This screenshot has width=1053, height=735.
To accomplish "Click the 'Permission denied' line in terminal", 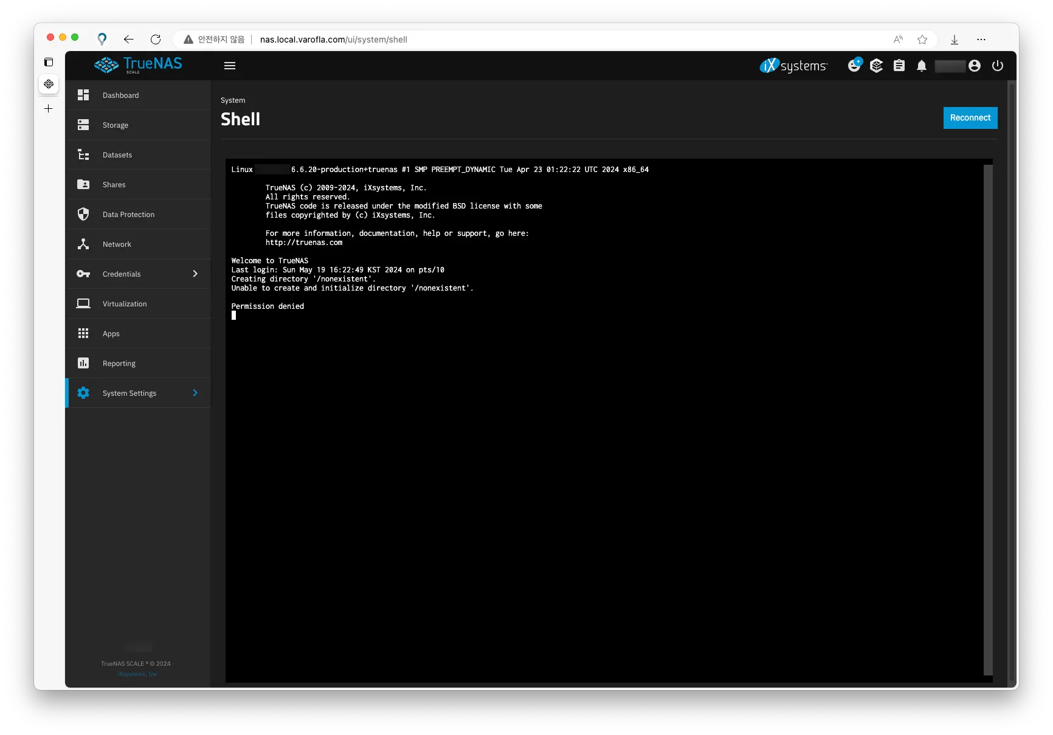I will click(x=268, y=306).
